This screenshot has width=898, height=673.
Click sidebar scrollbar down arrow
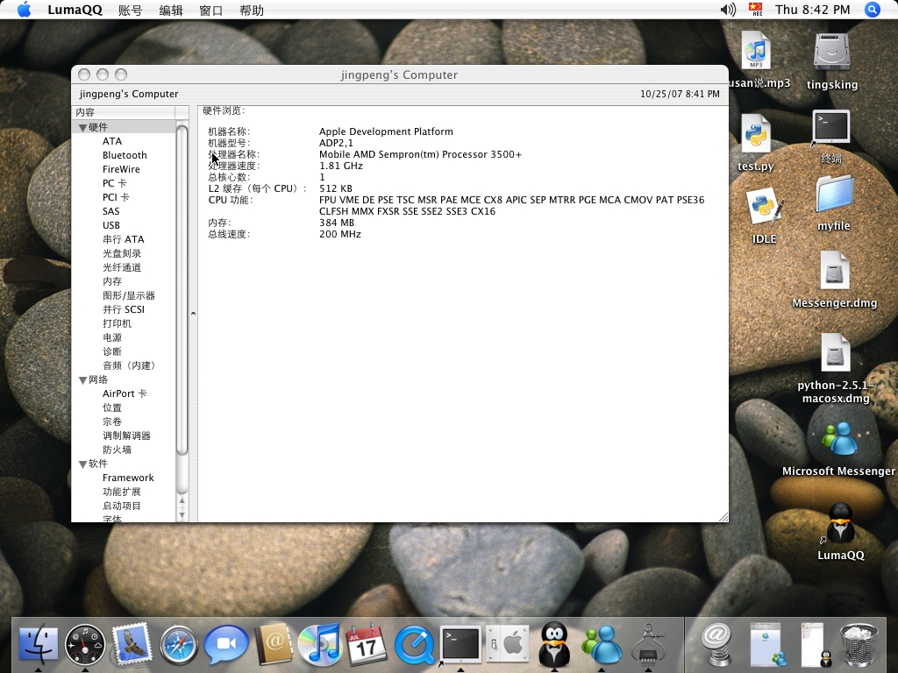182,515
